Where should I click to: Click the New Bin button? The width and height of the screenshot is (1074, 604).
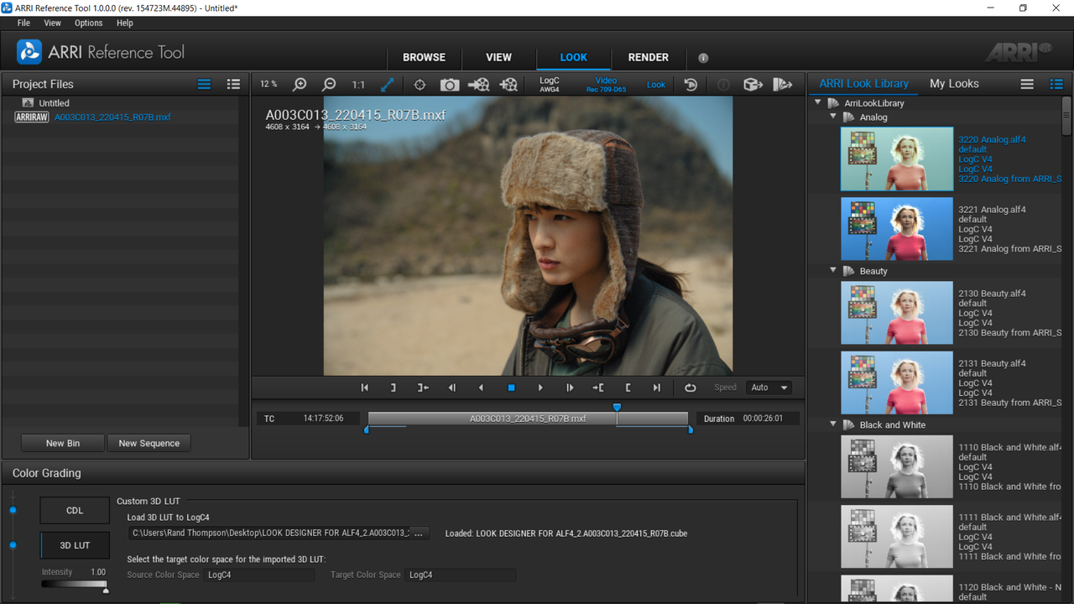click(x=63, y=443)
